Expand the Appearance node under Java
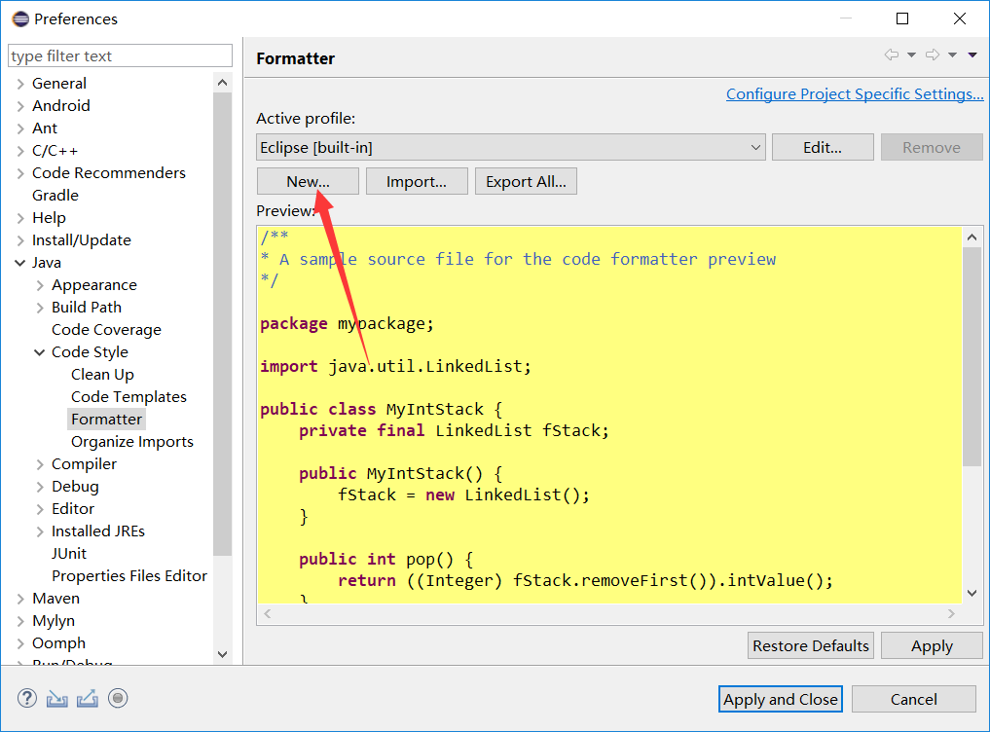Screen dimensions: 990x732 pyautogui.click(x=40, y=285)
